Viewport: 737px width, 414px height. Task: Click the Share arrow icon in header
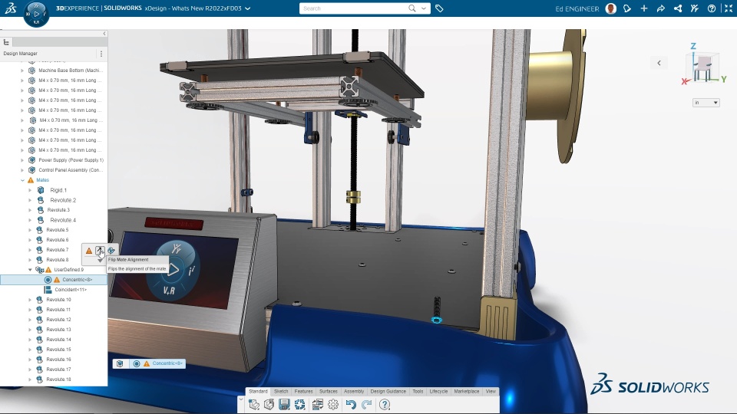pyautogui.click(x=661, y=8)
